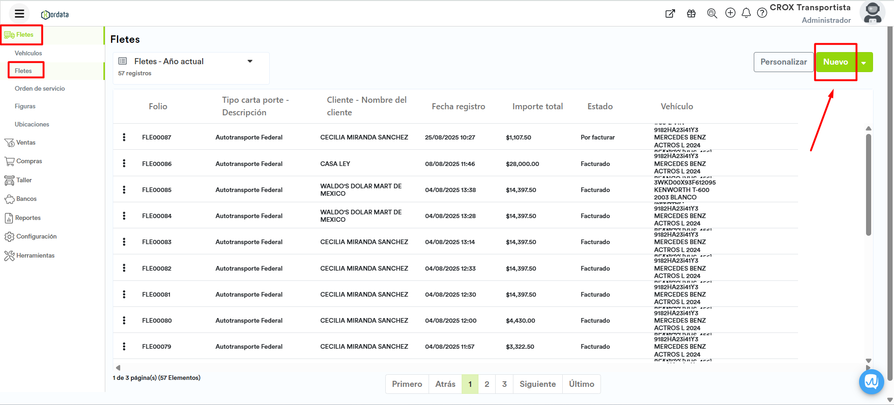Open the hamburger menu icon
This screenshot has width=894, height=405.
19,13
